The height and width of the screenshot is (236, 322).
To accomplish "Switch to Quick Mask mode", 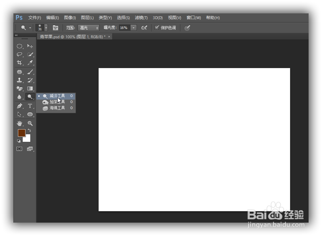I will point(19,148).
